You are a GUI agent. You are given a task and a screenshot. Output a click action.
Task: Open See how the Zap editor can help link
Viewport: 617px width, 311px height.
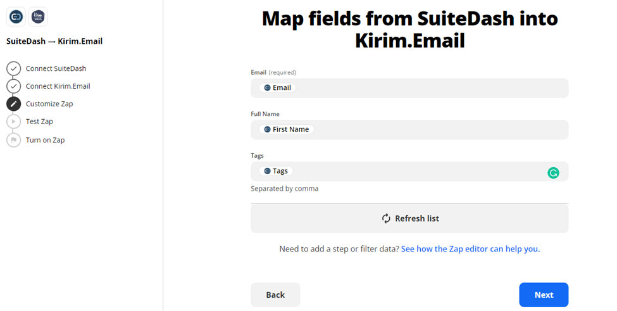coord(471,249)
